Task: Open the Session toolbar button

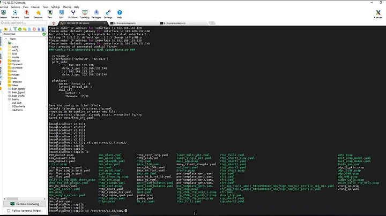Action: pos(3,14)
